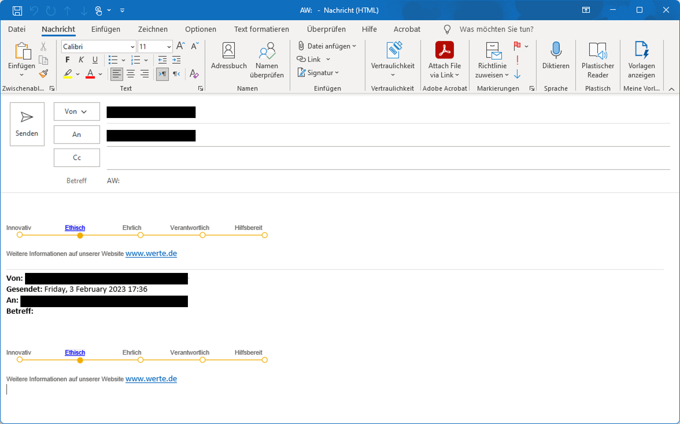Image resolution: width=680 pixels, height=424 pixels.
Task: Click into the Betreff subject field
Action: (x=388, y=181)
